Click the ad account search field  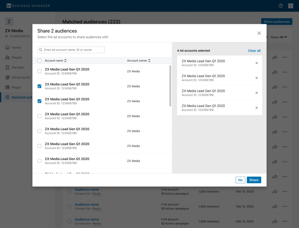tap(71, 50)
